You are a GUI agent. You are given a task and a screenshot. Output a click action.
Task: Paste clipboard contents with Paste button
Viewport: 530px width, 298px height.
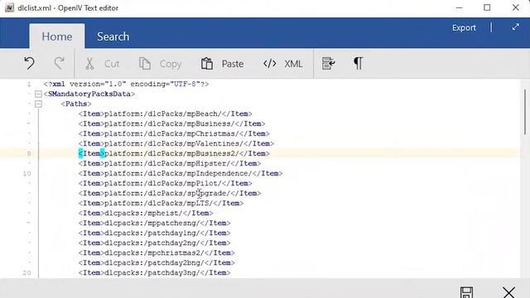pyautogui.click(x=222, y=64)
